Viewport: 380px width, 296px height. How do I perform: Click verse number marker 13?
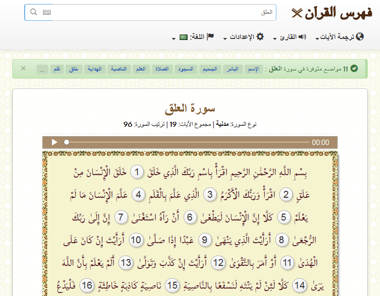(126, 263)
